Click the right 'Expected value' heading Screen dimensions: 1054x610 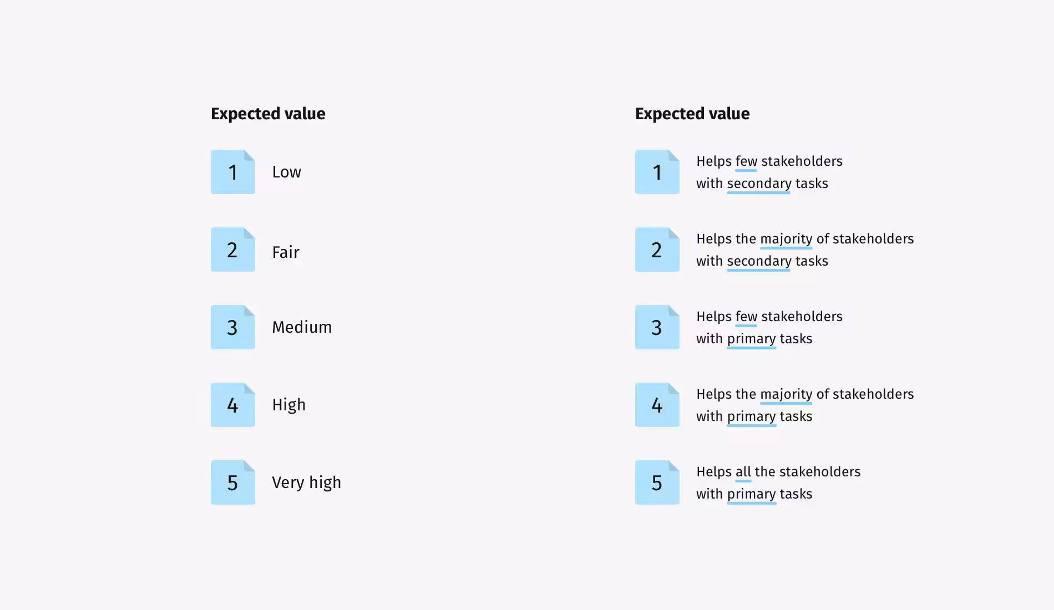(x=692, y=114)
